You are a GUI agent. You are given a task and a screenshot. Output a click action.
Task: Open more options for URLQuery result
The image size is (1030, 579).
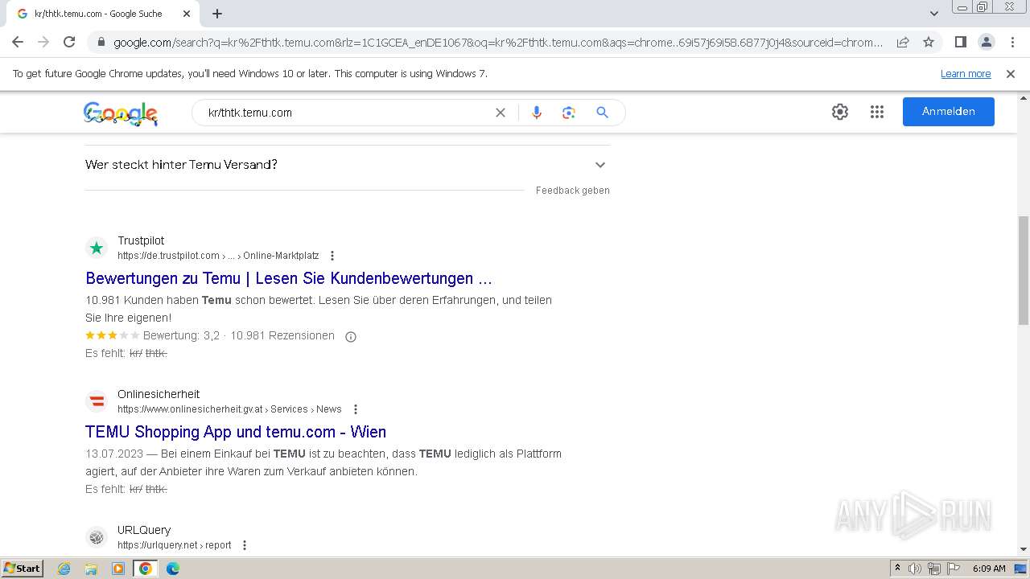pos(245,545)
